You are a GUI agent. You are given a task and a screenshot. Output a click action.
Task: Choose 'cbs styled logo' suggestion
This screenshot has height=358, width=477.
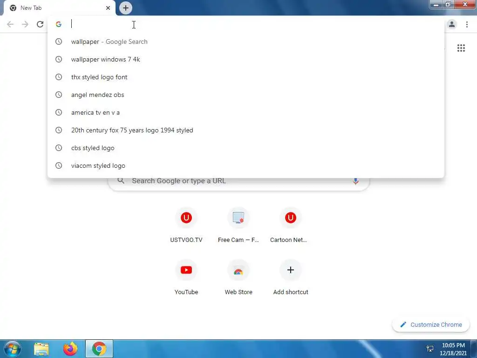246,148
